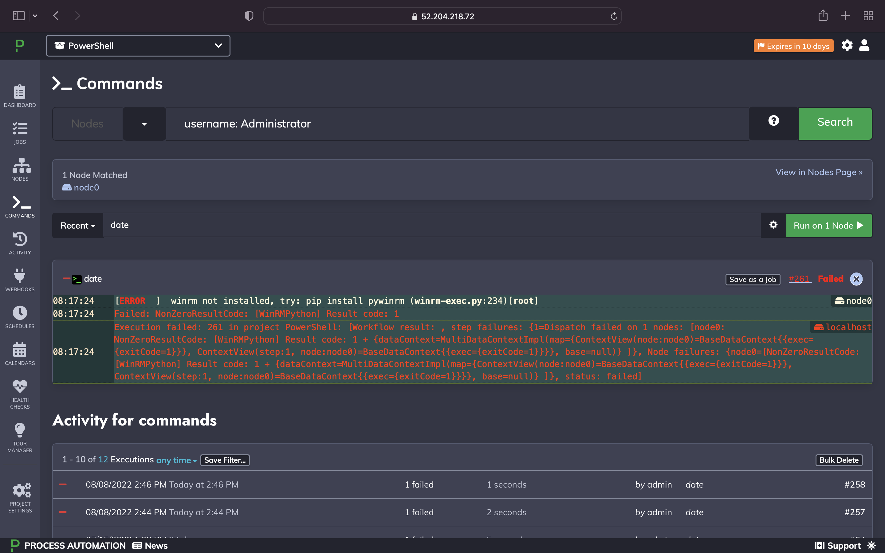Expand the Recent commands dropdown
Viewport: 885px width, 553px height.
click(78, 226)
